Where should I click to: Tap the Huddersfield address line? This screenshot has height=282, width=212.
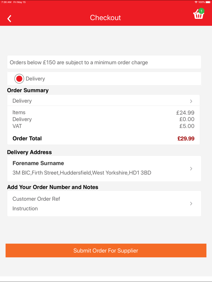click(x=82, y=173)
